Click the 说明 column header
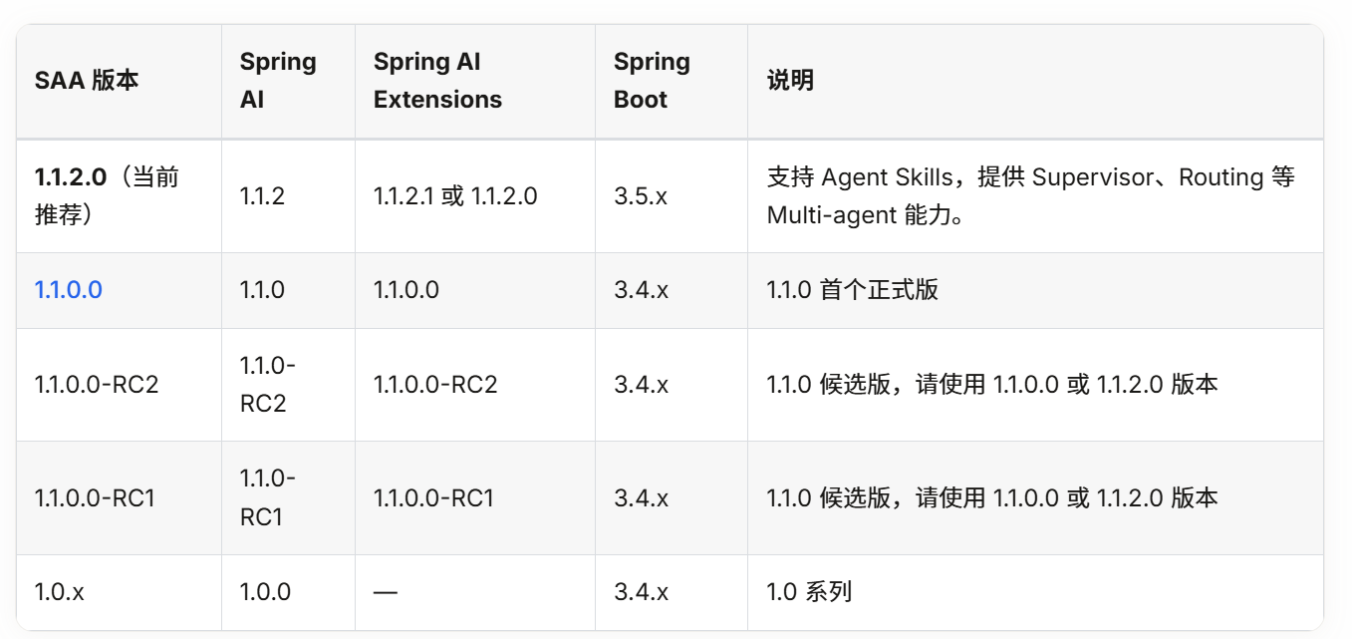1352x639 pixels. (x=790, y=81)
